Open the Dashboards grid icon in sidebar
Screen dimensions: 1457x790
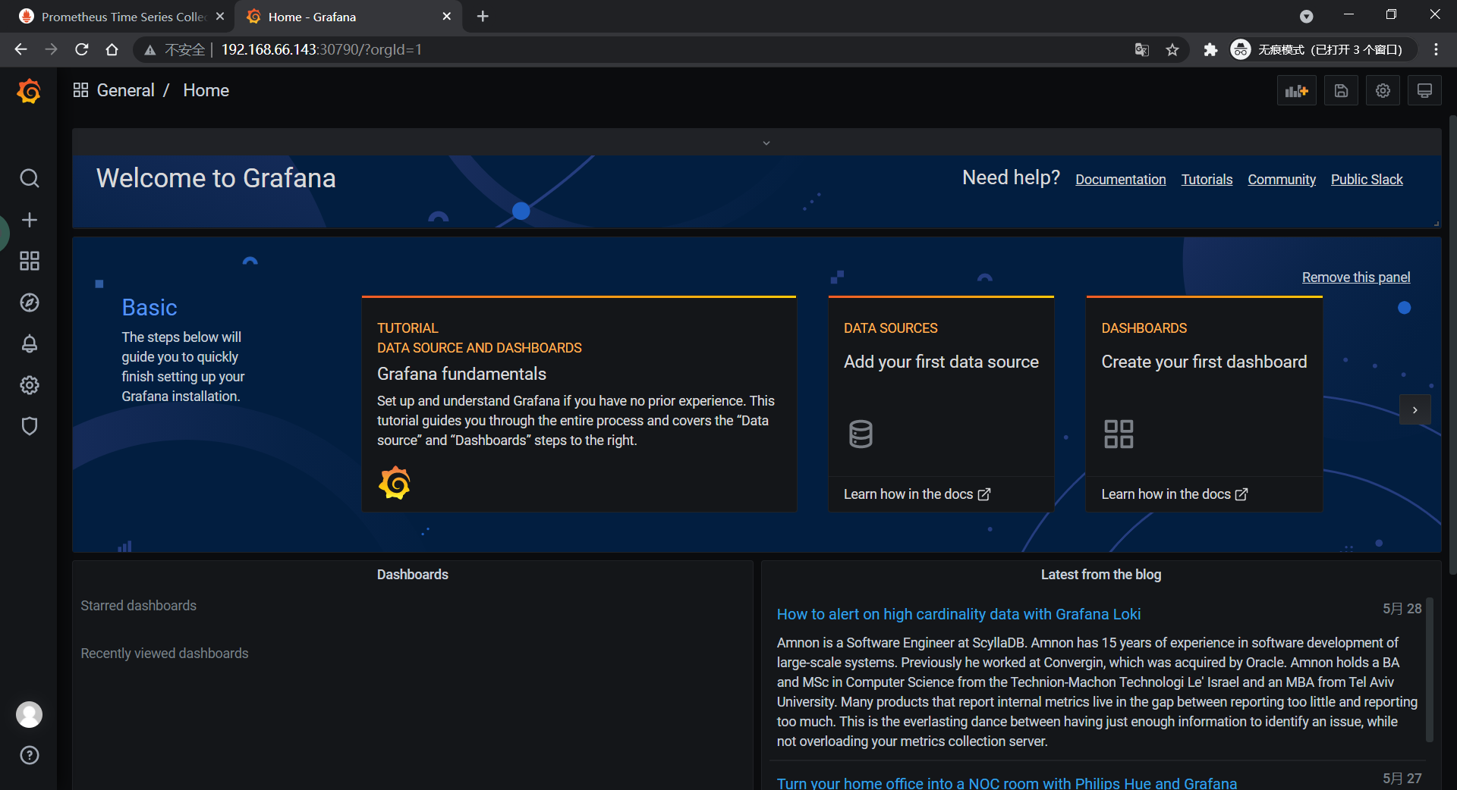pyautogui.click(x=29, y=261)
